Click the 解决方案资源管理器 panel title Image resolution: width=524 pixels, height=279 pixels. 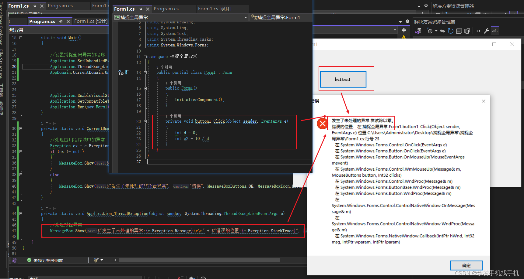[x=435, y=22]
